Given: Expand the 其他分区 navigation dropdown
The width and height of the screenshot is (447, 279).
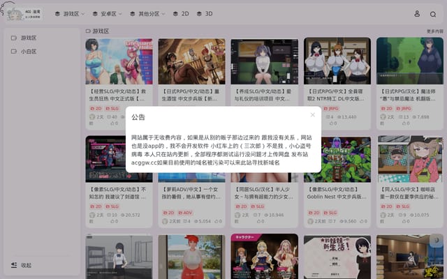Looking at the screenshot, I should [x=147, y=14].
